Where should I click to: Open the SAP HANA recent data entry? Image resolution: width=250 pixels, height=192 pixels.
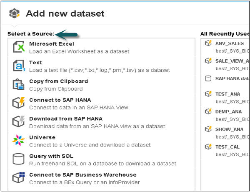click(x=232, y=78)
